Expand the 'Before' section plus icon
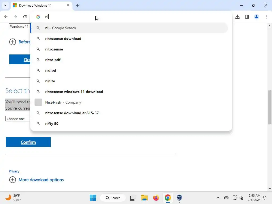The width and height of the screenshot is (272, 204). pos(12,42)
